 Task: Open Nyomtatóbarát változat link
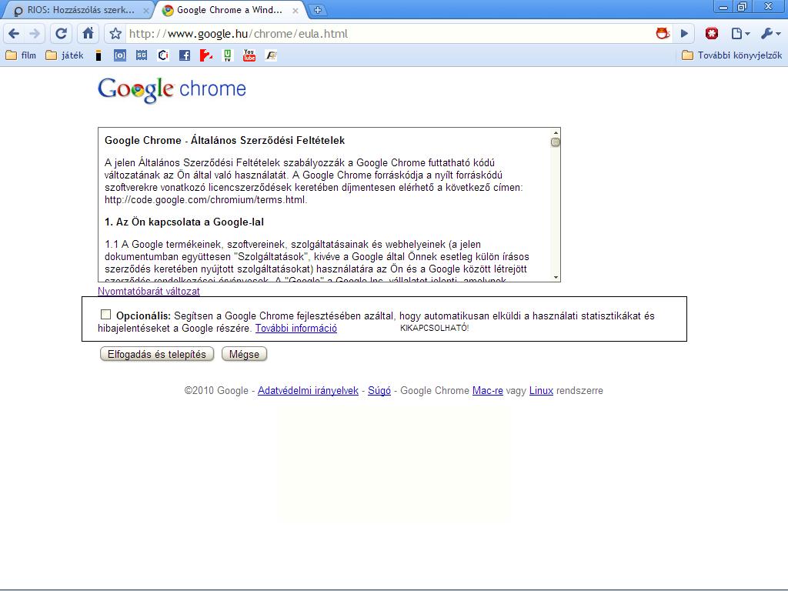click(149, 291)
